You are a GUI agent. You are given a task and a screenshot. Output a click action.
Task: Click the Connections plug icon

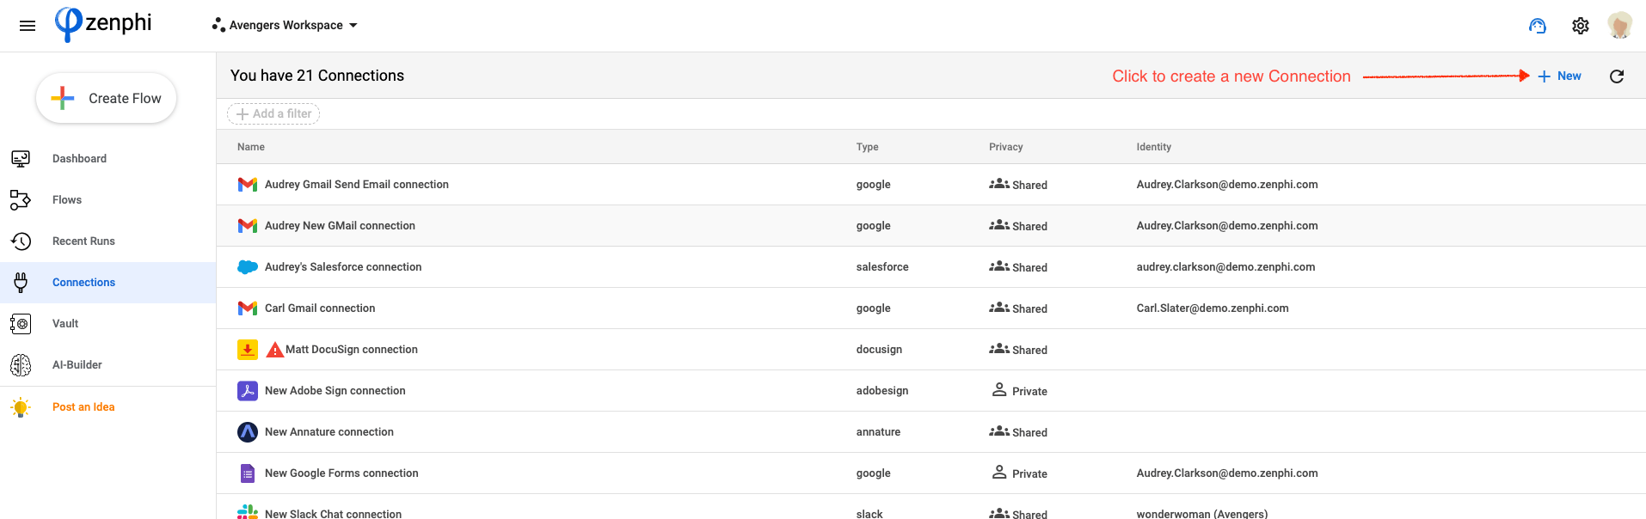pyautogui.click(x=21, y=282)
